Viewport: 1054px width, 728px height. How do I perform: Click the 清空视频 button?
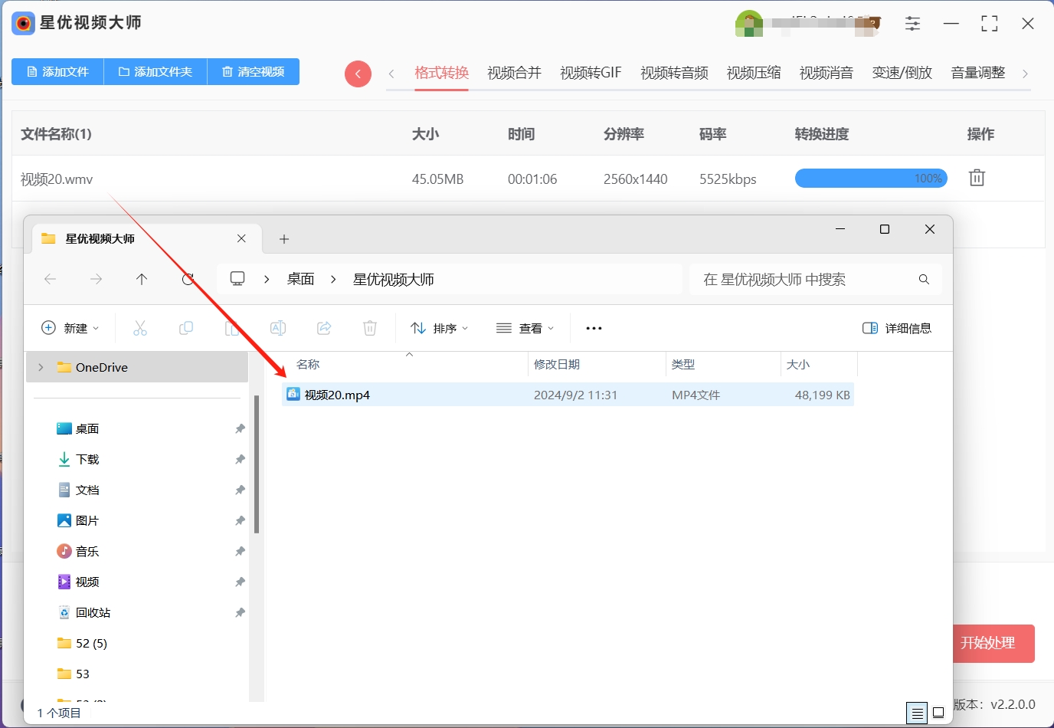coord(254,71)
